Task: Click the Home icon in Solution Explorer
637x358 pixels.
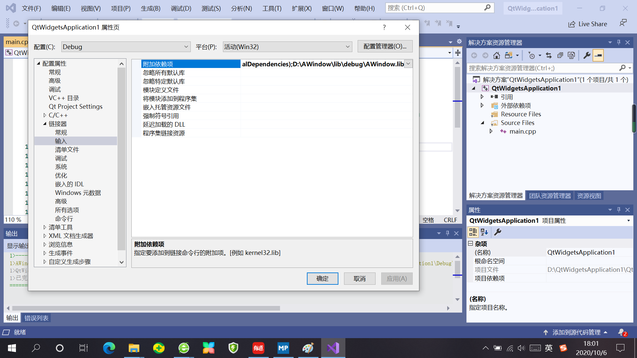Action: [x=496, y=55]
